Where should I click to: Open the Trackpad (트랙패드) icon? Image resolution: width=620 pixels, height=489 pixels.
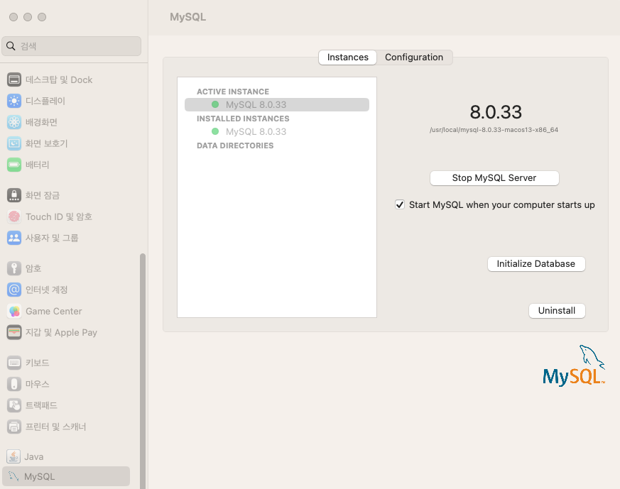point(14,405)
